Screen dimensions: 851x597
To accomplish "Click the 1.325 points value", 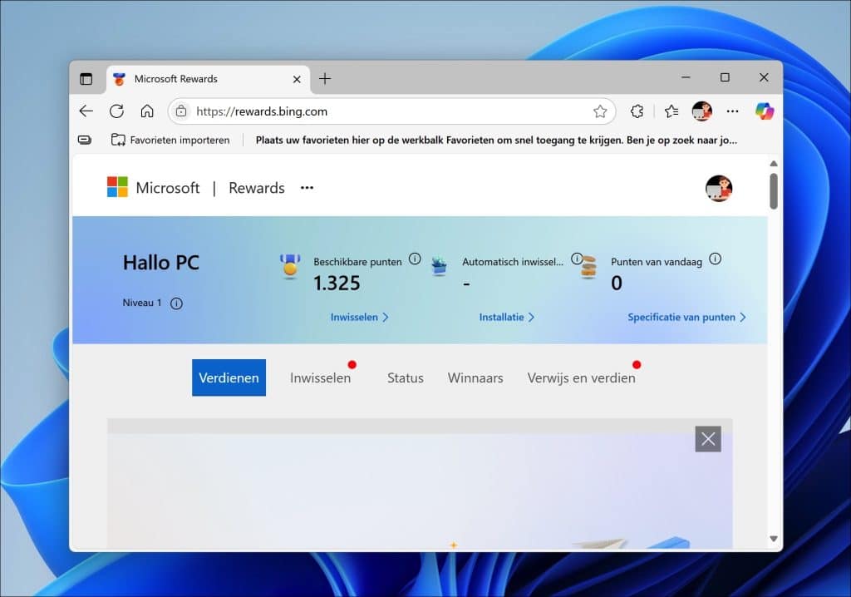I will [x=337, y=283].
